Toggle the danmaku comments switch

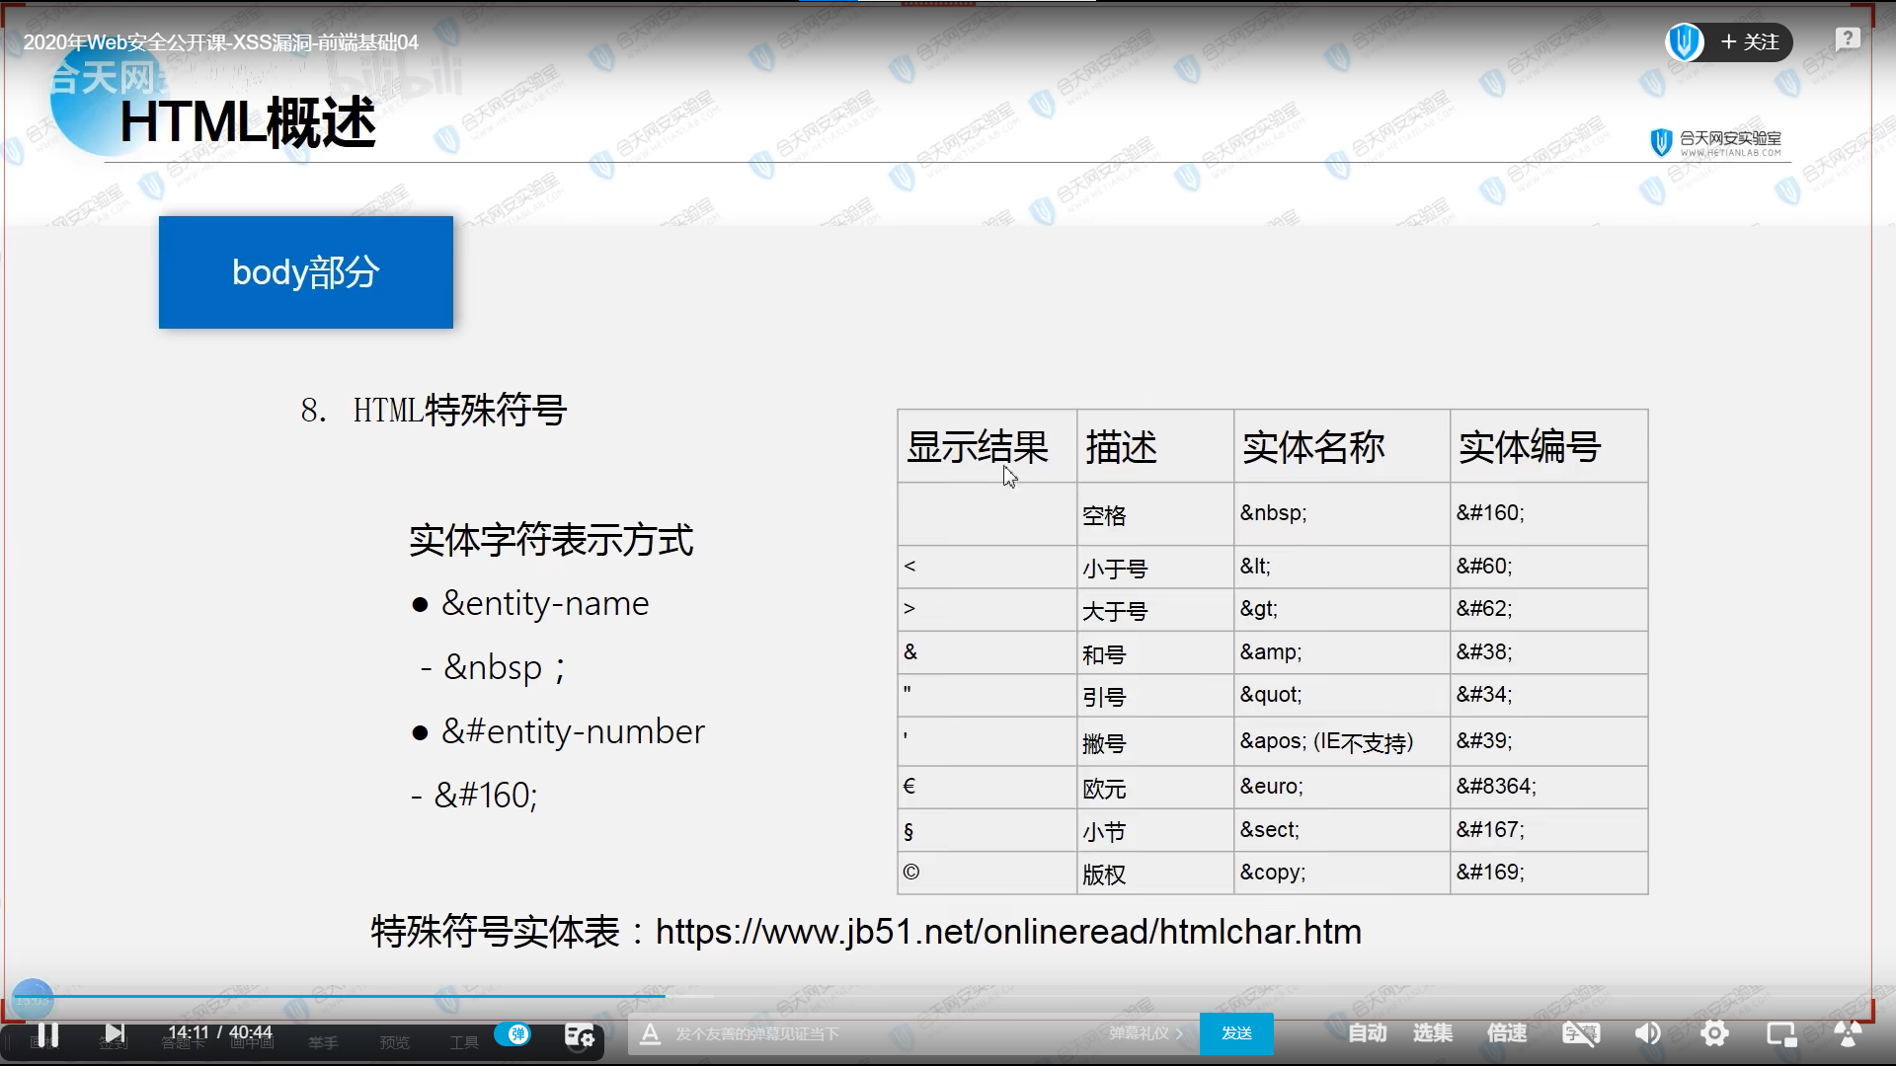click(513, 1033)
